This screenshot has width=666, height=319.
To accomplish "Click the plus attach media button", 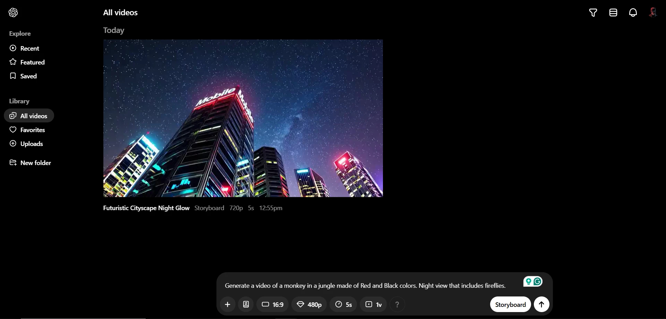I will (228, 304).
